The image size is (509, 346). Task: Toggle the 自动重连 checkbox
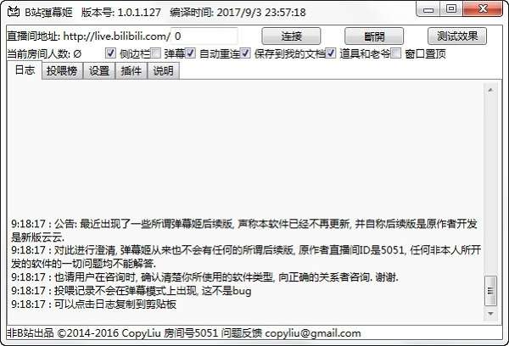tap(190, 53)
